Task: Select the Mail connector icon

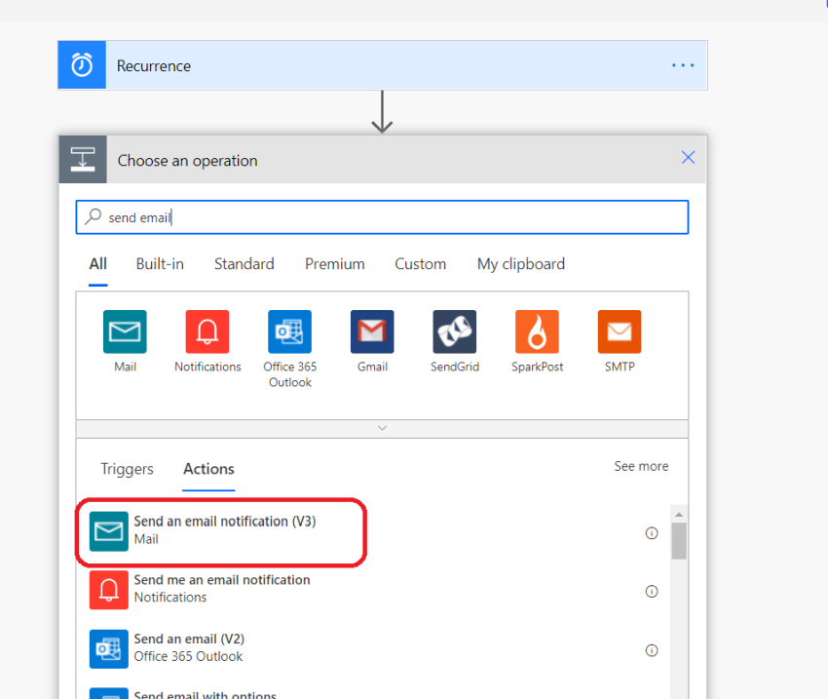Action: point(125,330)
